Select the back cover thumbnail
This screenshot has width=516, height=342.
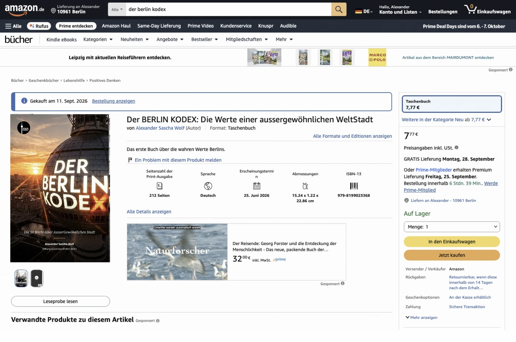37,278
